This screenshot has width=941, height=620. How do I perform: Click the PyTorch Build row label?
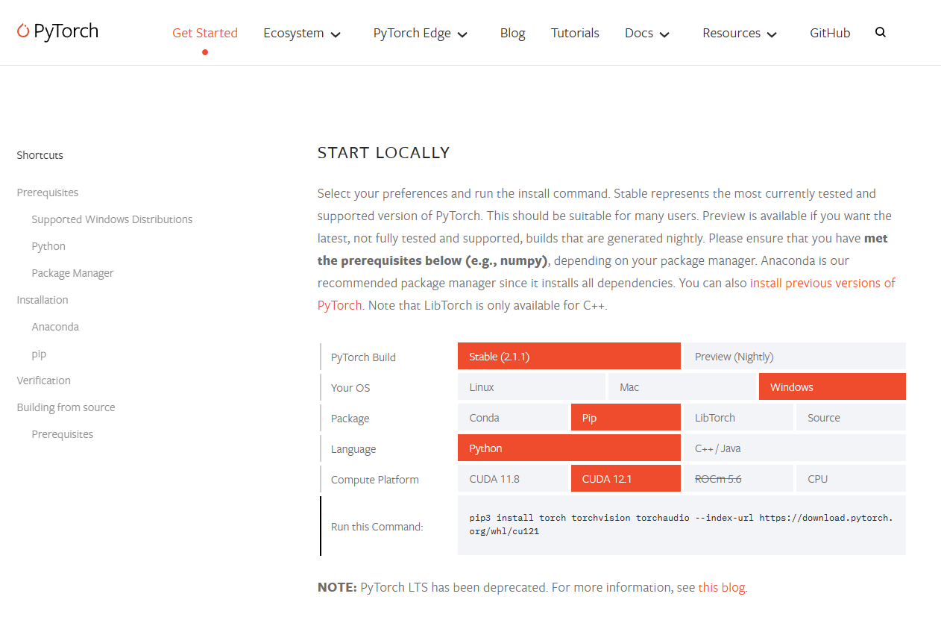tap(363, 357)
